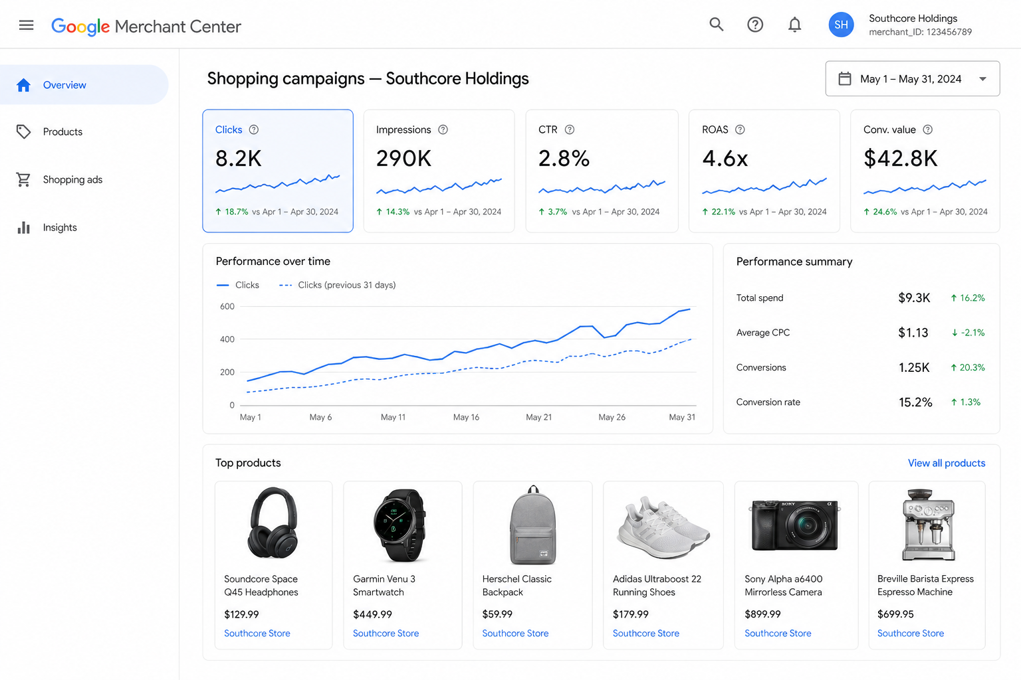1021x680 pixels.
Task: Click the $449.99 smartwatch price
Action: (x=372, y=614)
